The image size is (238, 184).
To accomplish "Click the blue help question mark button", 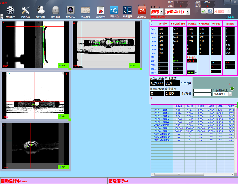I will click(x=210, y=11).
